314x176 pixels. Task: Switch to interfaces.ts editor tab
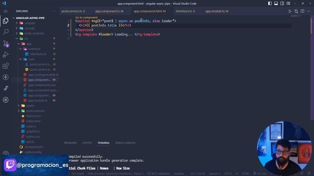point(185,11)
